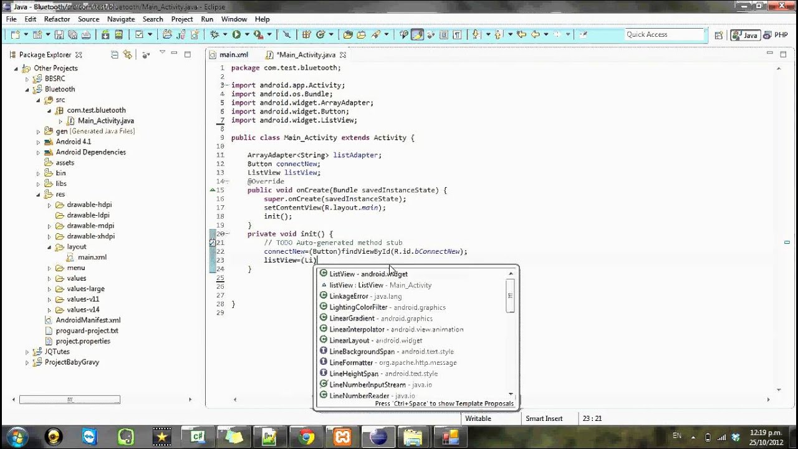Open XAMPP from the taskbar
This screenshot has width=798, height=449.
tap(342, 437)
